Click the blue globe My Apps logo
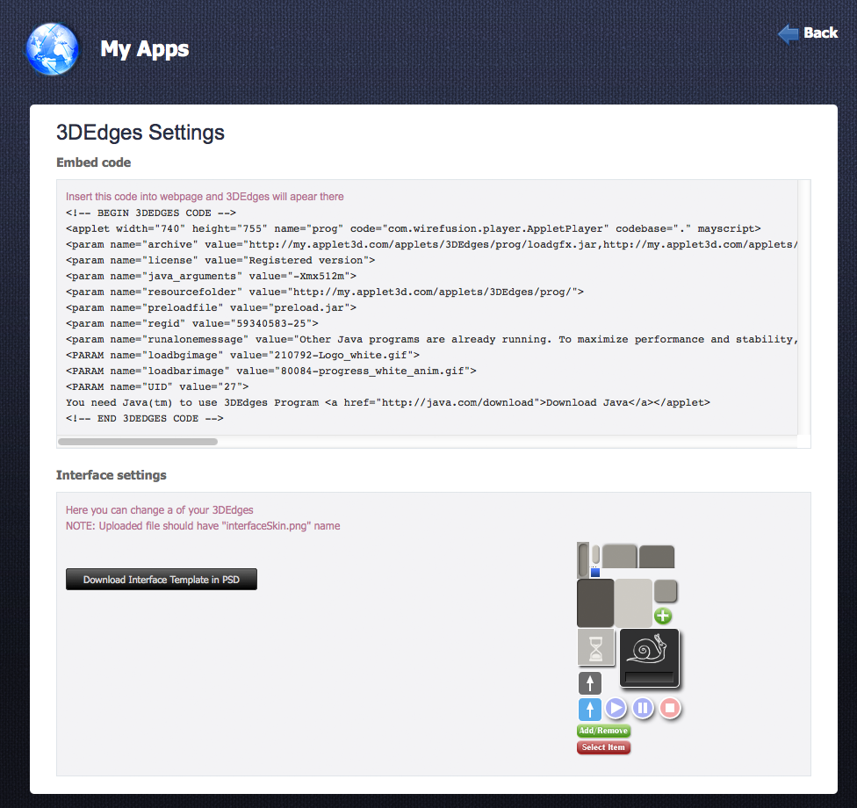The width and height of the screenshot is (857, 808). pos(53,48)
